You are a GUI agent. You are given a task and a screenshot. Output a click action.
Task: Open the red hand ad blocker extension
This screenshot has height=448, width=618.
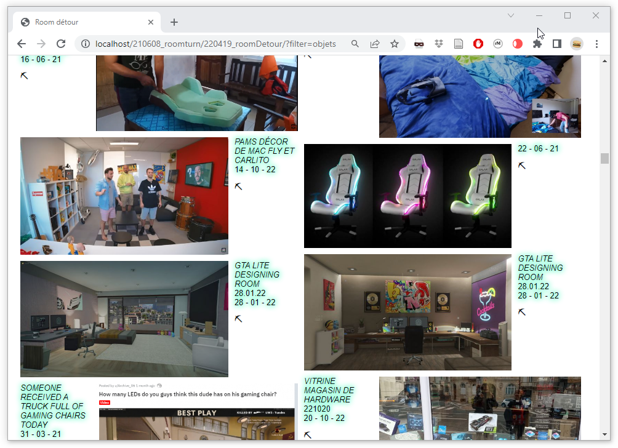click(x=478, y=44)
